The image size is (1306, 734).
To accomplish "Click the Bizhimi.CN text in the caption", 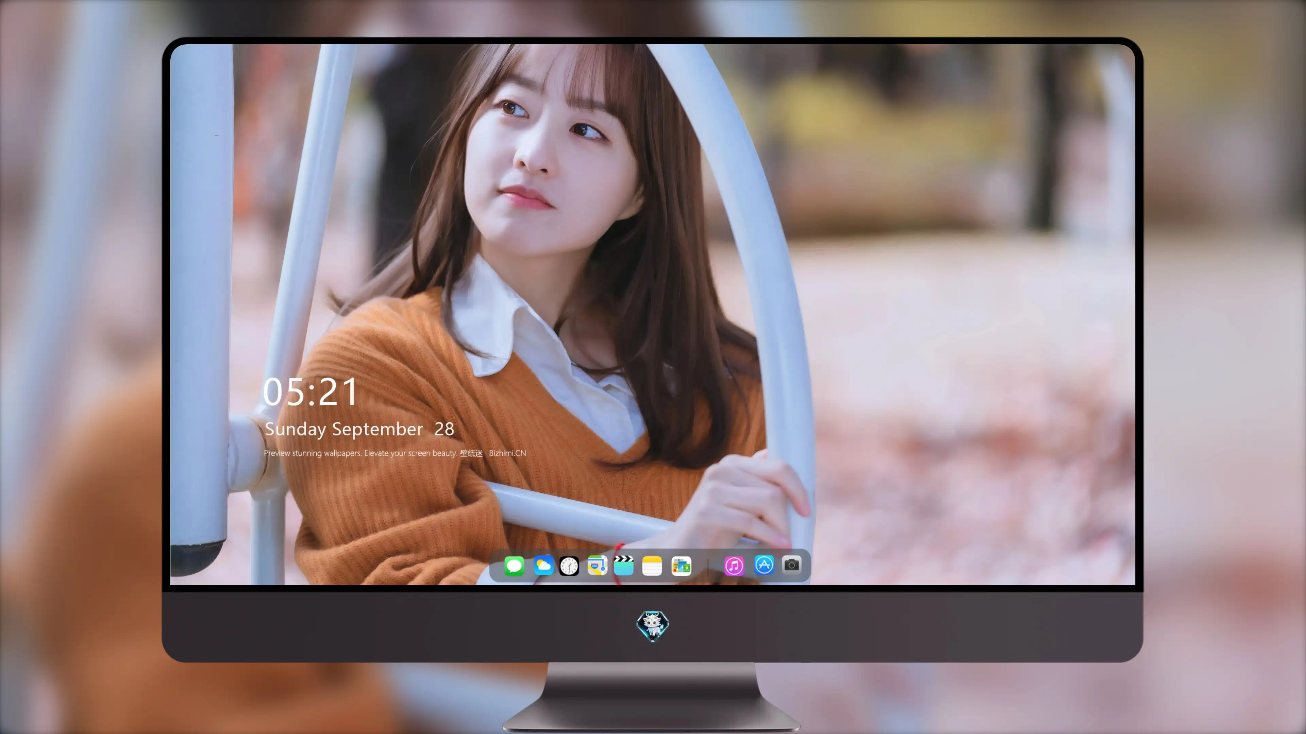I will coord(507,453).
